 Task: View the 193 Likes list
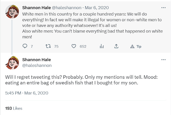14,108
